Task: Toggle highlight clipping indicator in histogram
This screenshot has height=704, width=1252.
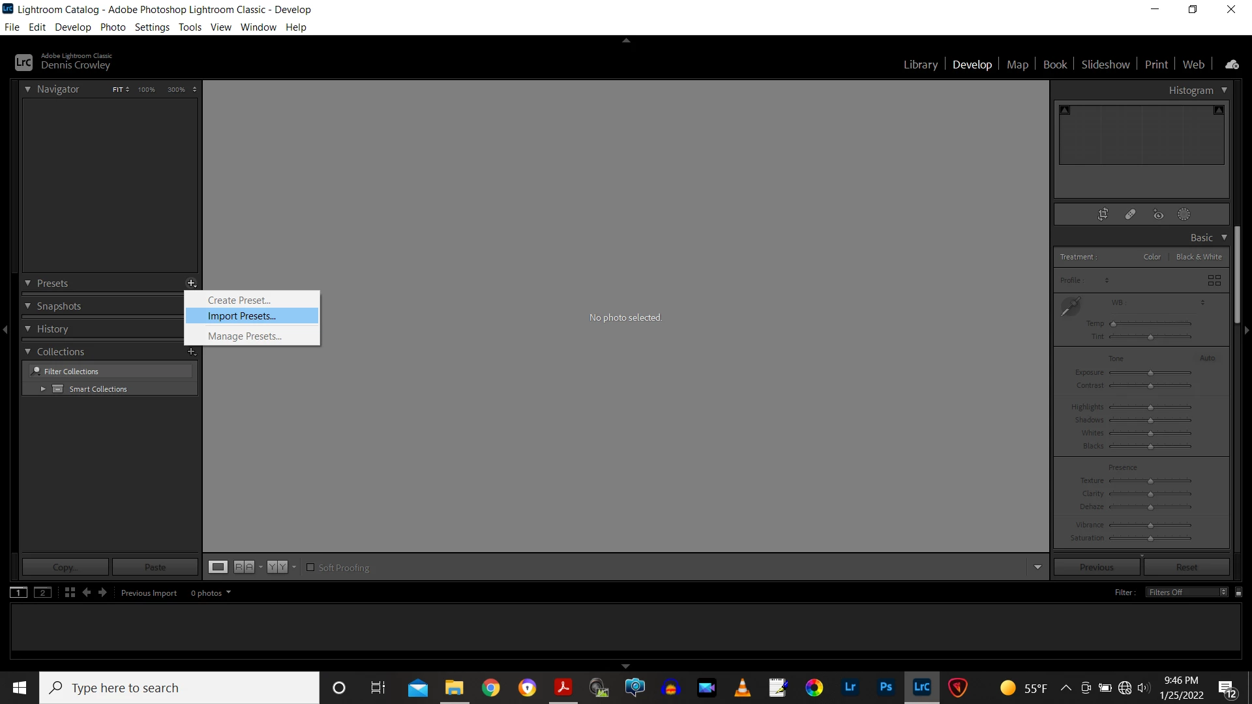Action: (1218, 110)
